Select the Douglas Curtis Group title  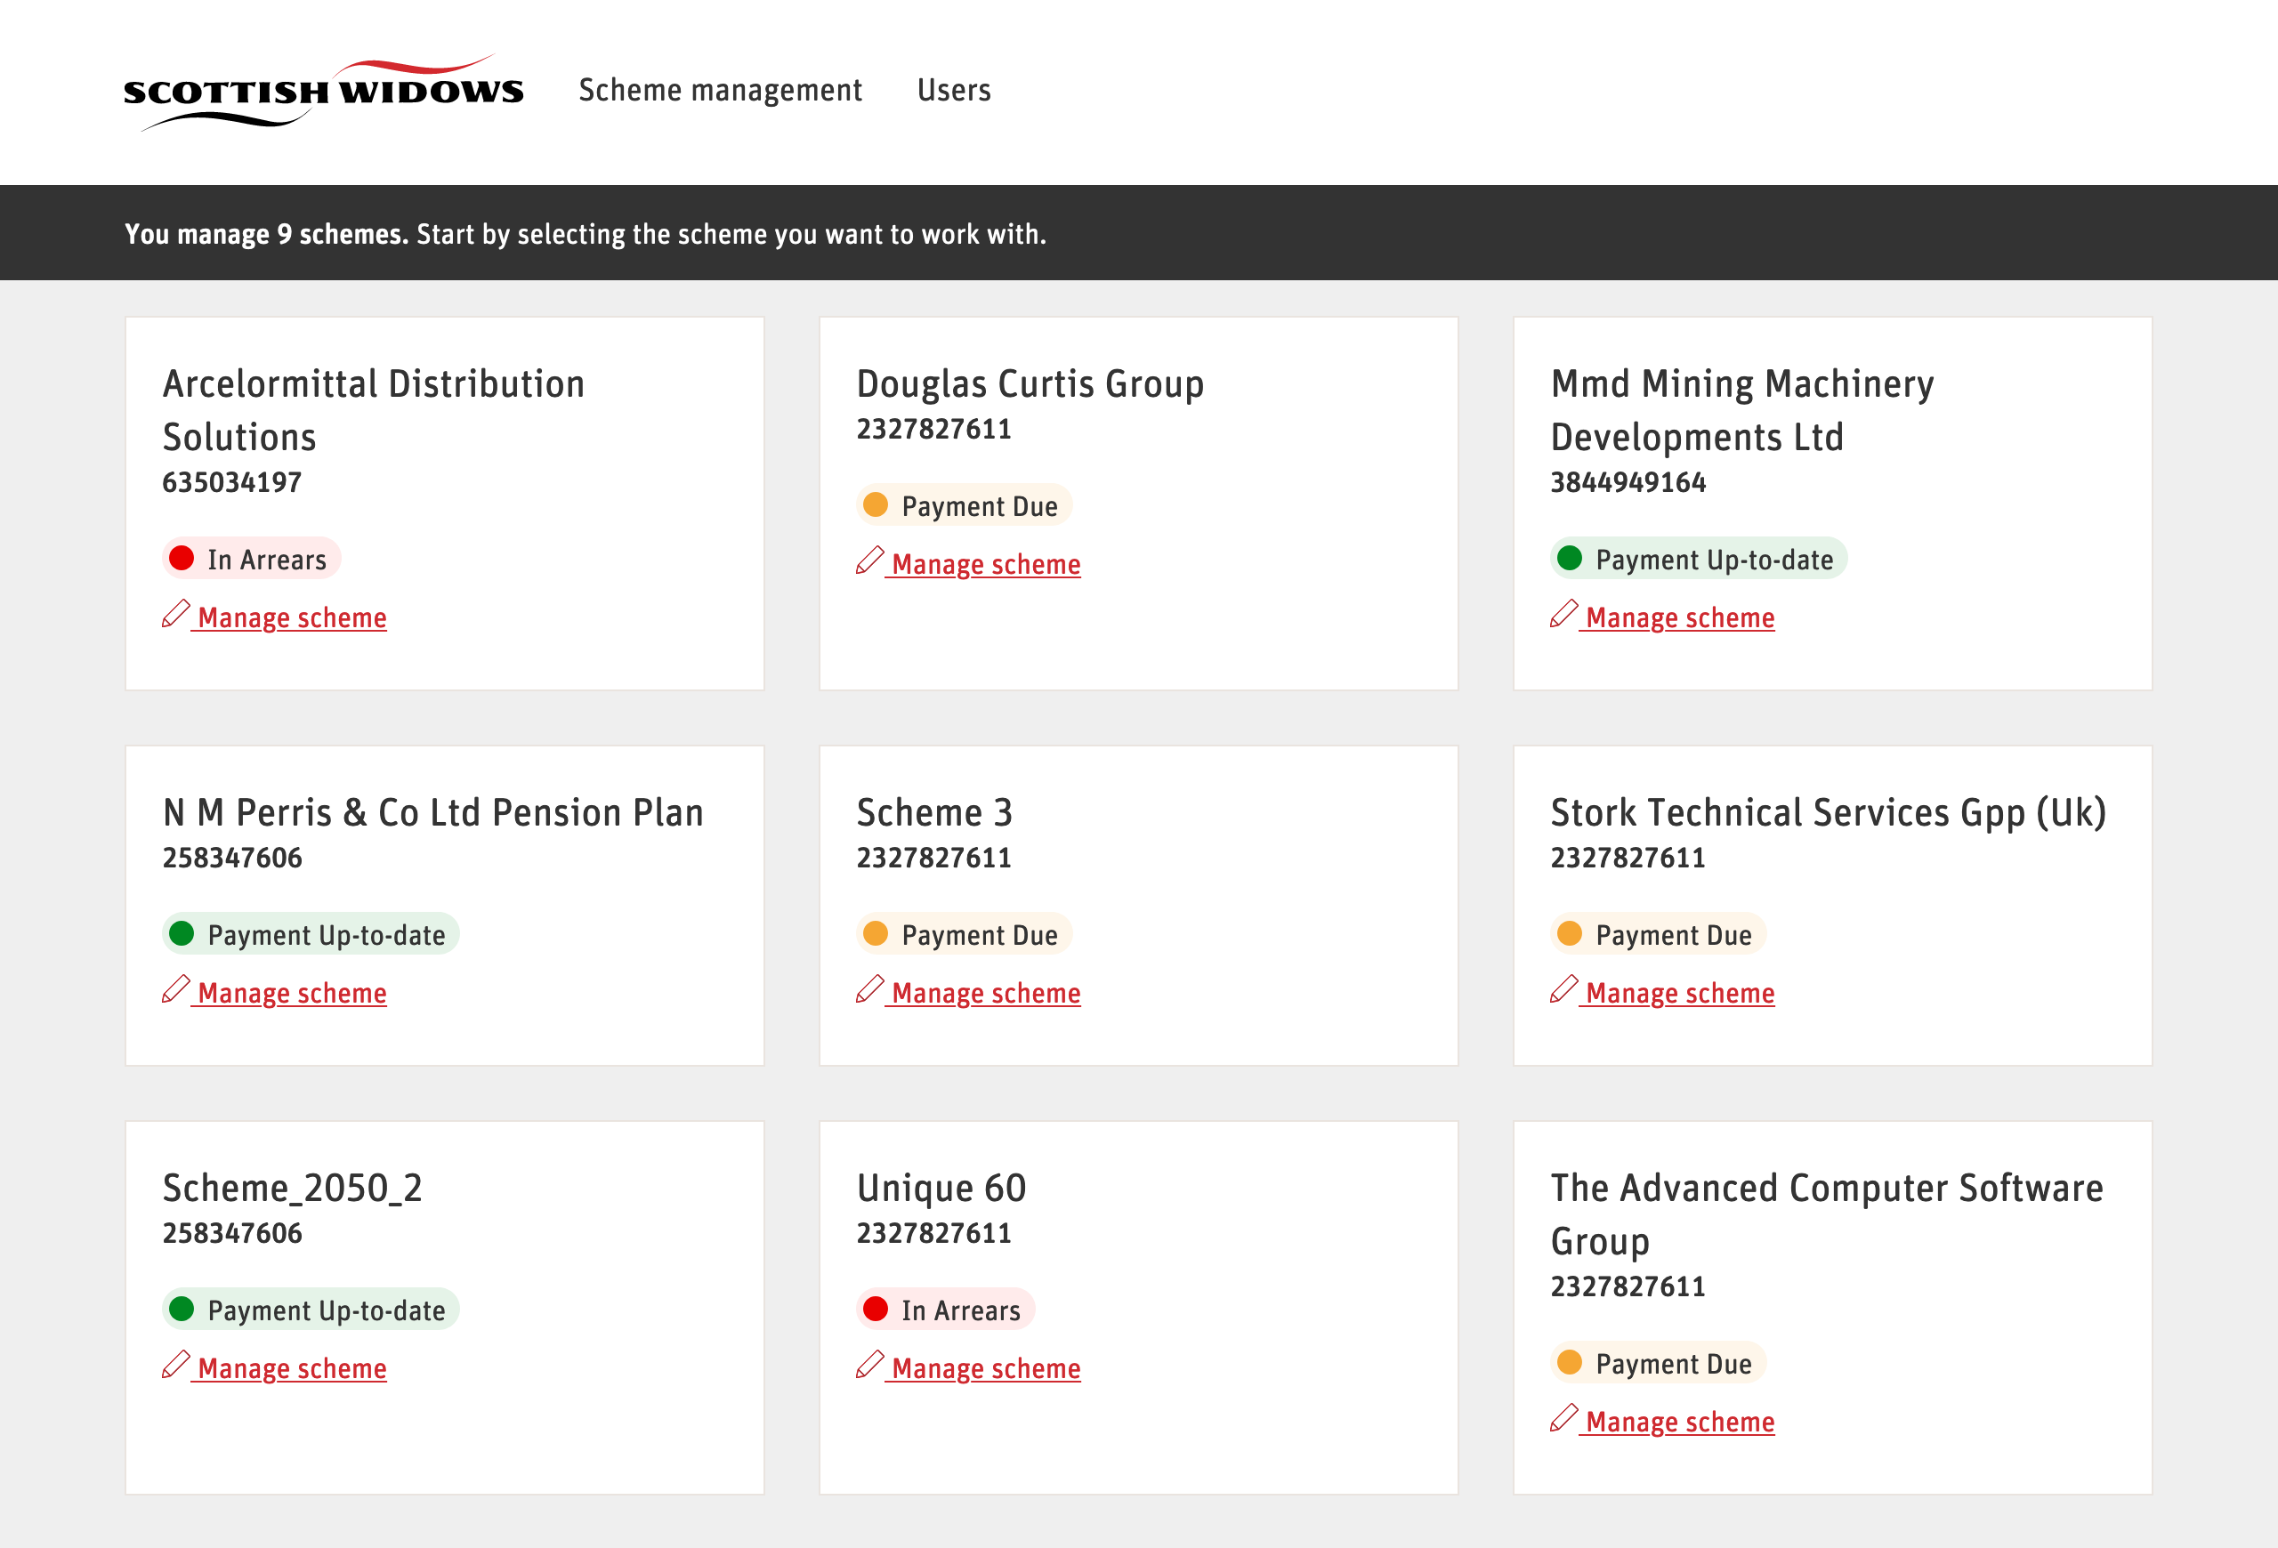pyautogui.click(x=1030, y=384)
